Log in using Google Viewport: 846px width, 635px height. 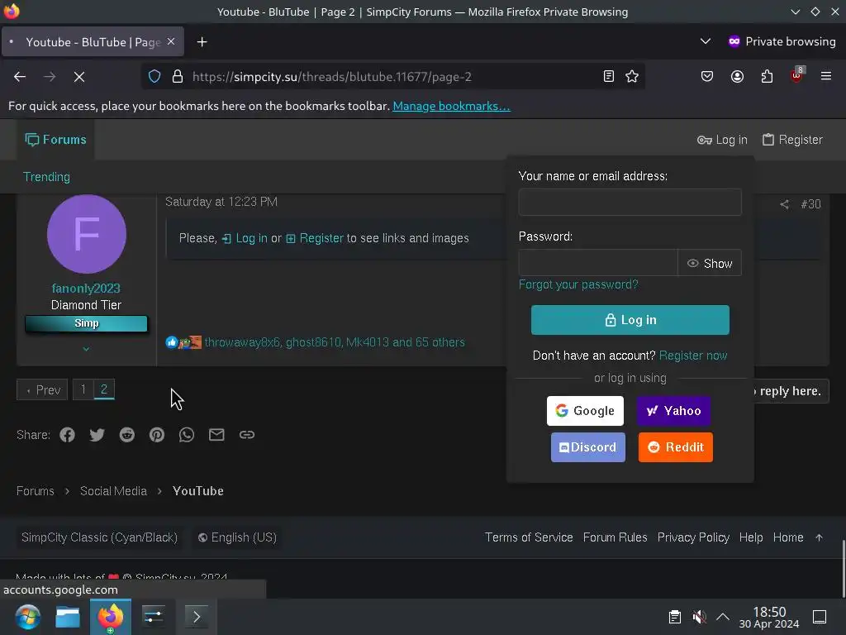(585, 411)
